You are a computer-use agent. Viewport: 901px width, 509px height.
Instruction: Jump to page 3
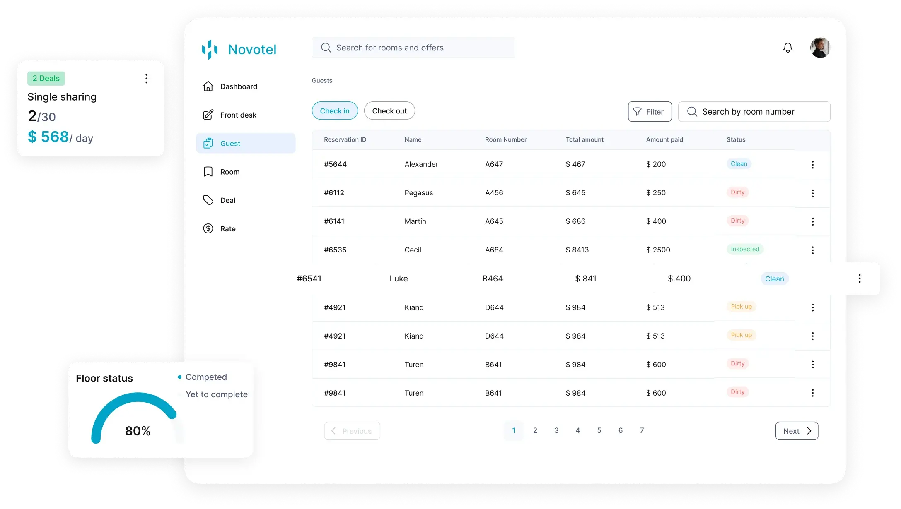tap(556, 430)
